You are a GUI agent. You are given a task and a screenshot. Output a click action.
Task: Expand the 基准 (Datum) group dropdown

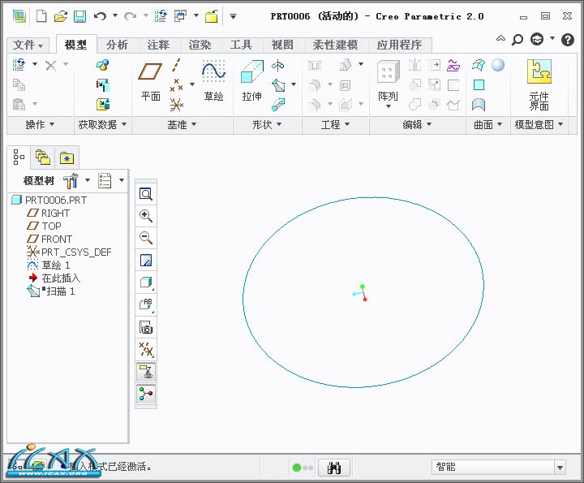[x=181, y=124]
